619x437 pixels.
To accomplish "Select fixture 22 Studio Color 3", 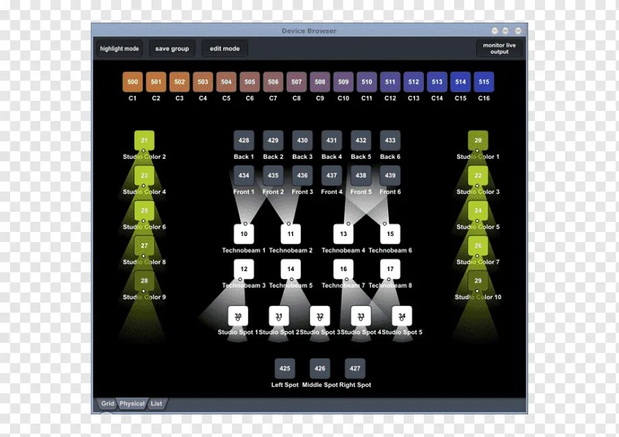I will (x=478, y=175).
